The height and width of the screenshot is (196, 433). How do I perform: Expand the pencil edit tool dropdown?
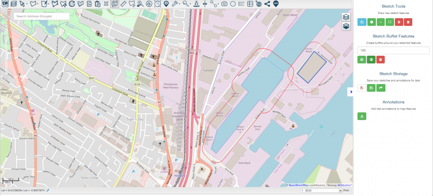click(x=49, y=4)
